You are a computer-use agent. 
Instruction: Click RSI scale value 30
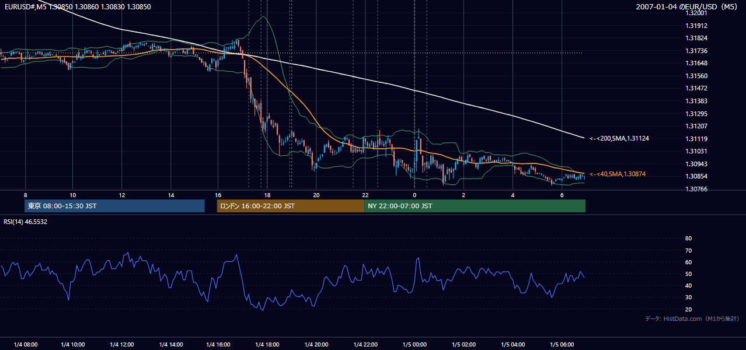pos(688,297)
